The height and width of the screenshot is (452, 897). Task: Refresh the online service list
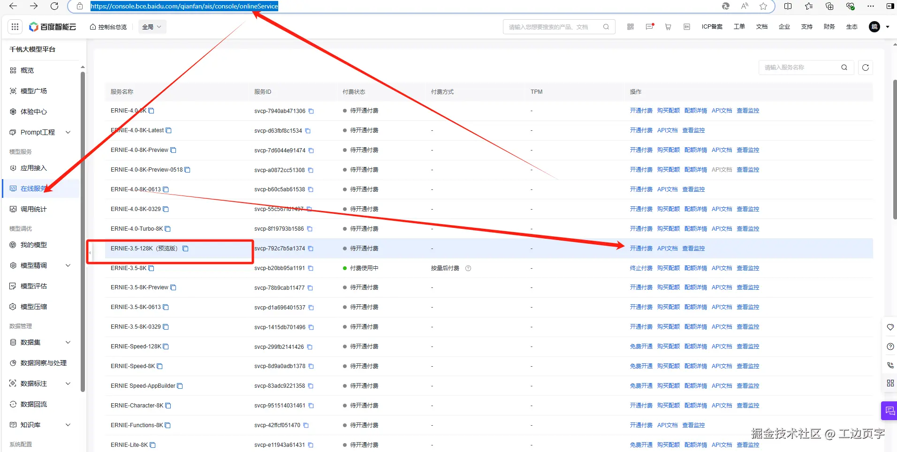[866, 68]
